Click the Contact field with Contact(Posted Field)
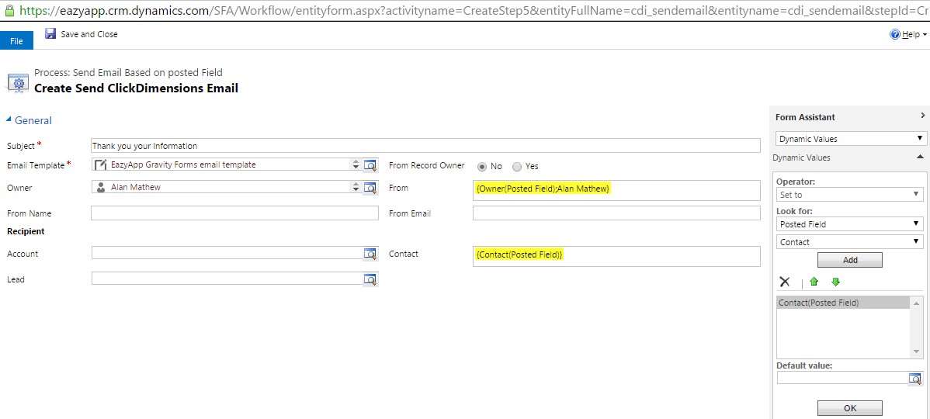 point(616,257)
